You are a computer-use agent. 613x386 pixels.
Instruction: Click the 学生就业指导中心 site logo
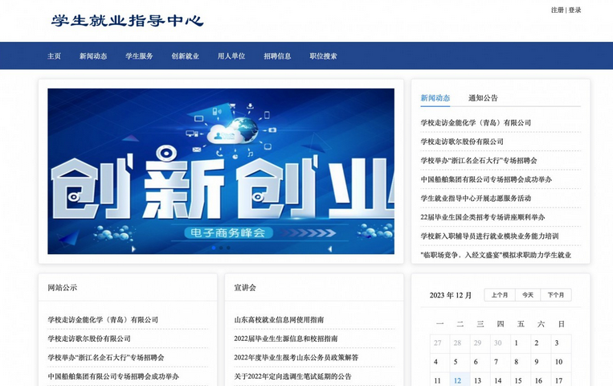coord(127,21)
